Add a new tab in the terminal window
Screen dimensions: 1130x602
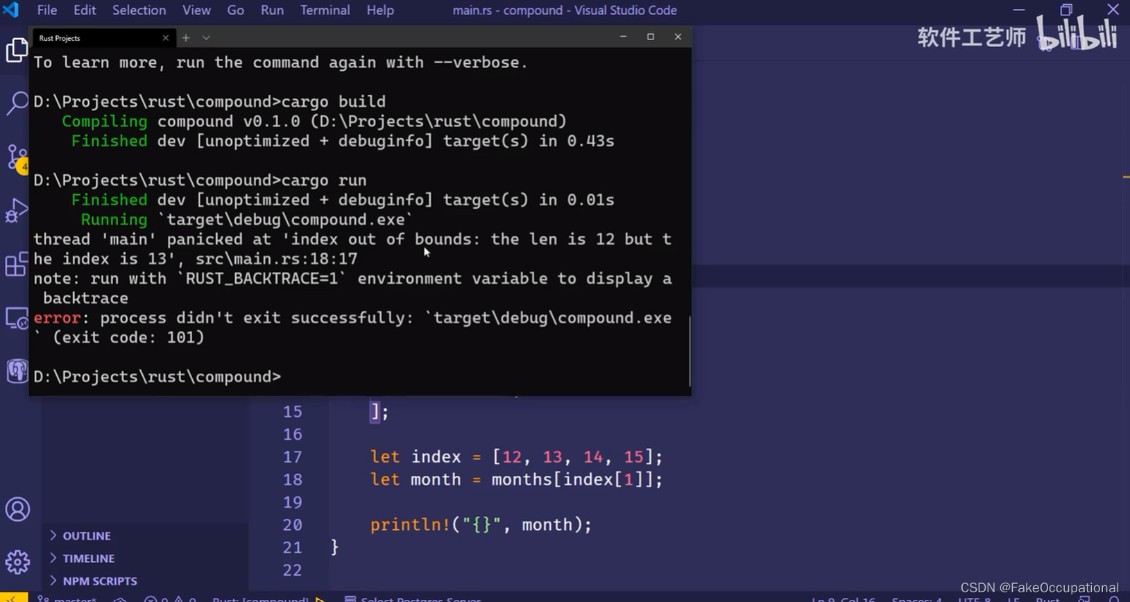[186, 38]
